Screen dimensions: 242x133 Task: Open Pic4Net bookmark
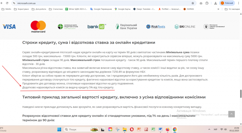coord(170,9)
